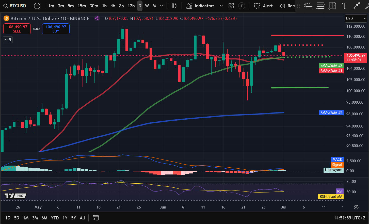This screenshot has height=224, width=369.
Task: Open the chart type candlestick icon
Action: coord(174,6)
